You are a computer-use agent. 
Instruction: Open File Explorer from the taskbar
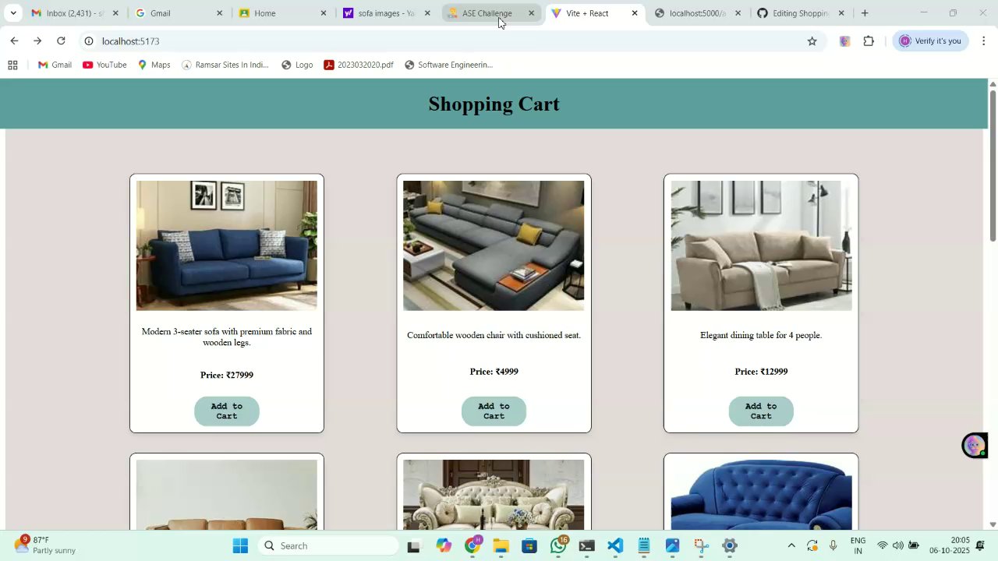501,546
